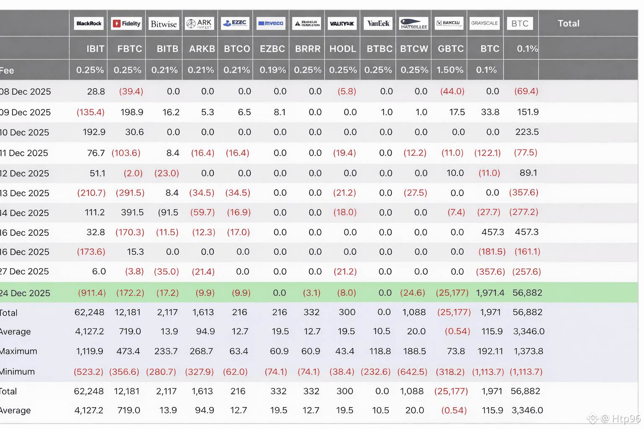This screenshot has width=644, height=429.
Task: Select the 10 Dec 2025 row label
Action: [x=24, y=132]
